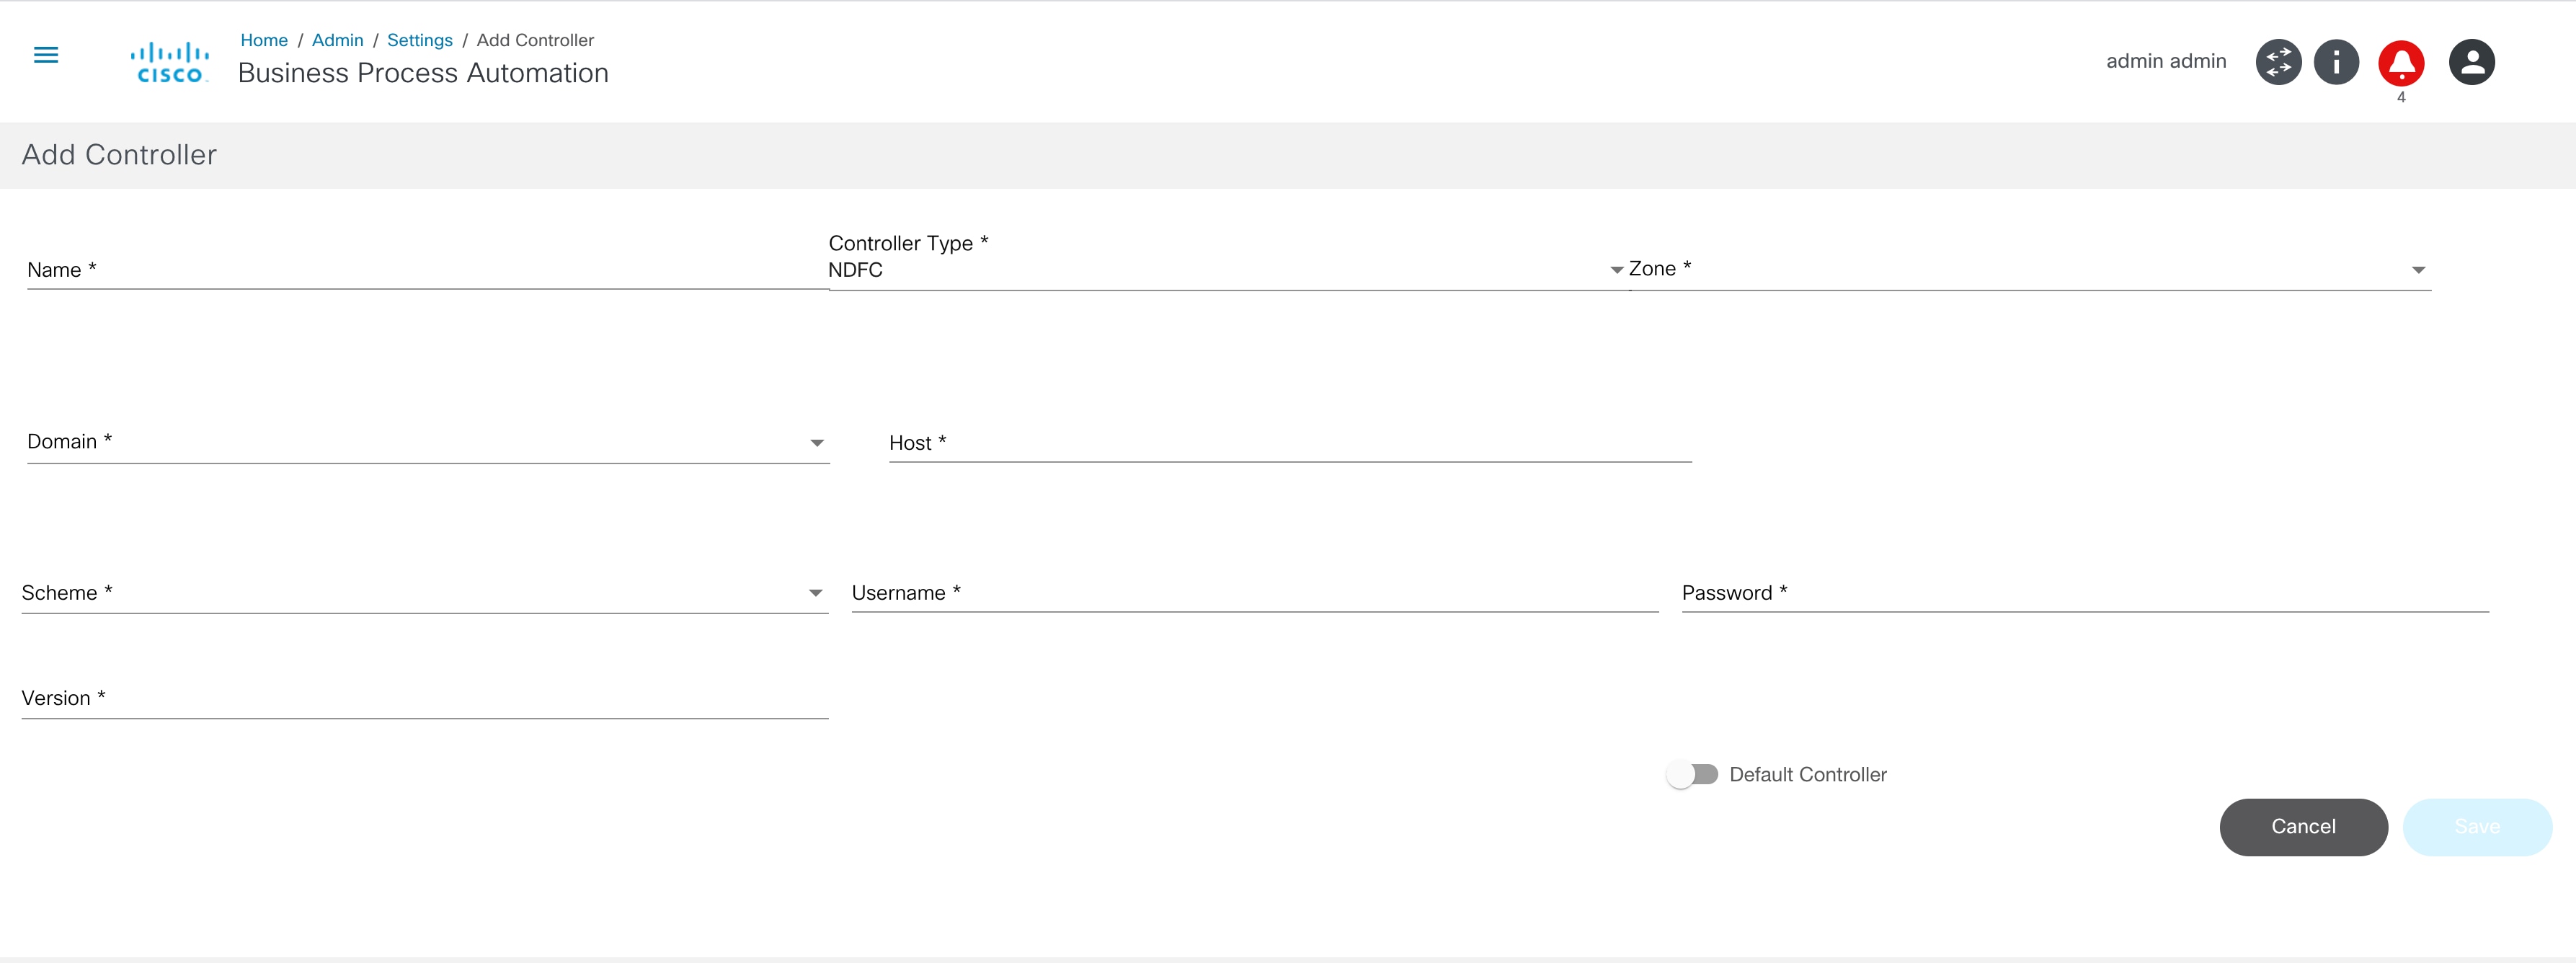Screen dimensions: 2576x963
Task: Select the Username text field
Action: pos(1254,593)
